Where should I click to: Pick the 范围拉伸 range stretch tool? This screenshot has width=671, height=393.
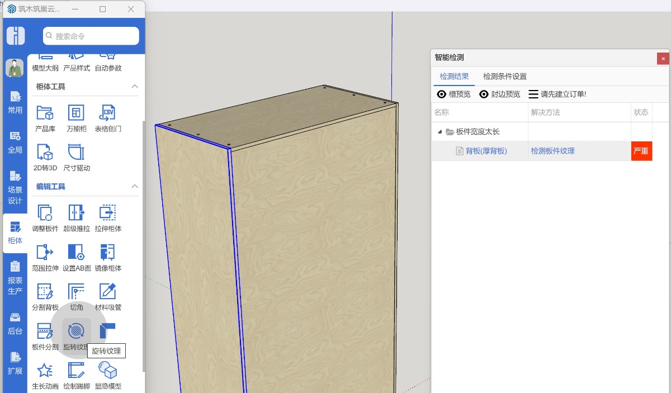pos(45,258)
